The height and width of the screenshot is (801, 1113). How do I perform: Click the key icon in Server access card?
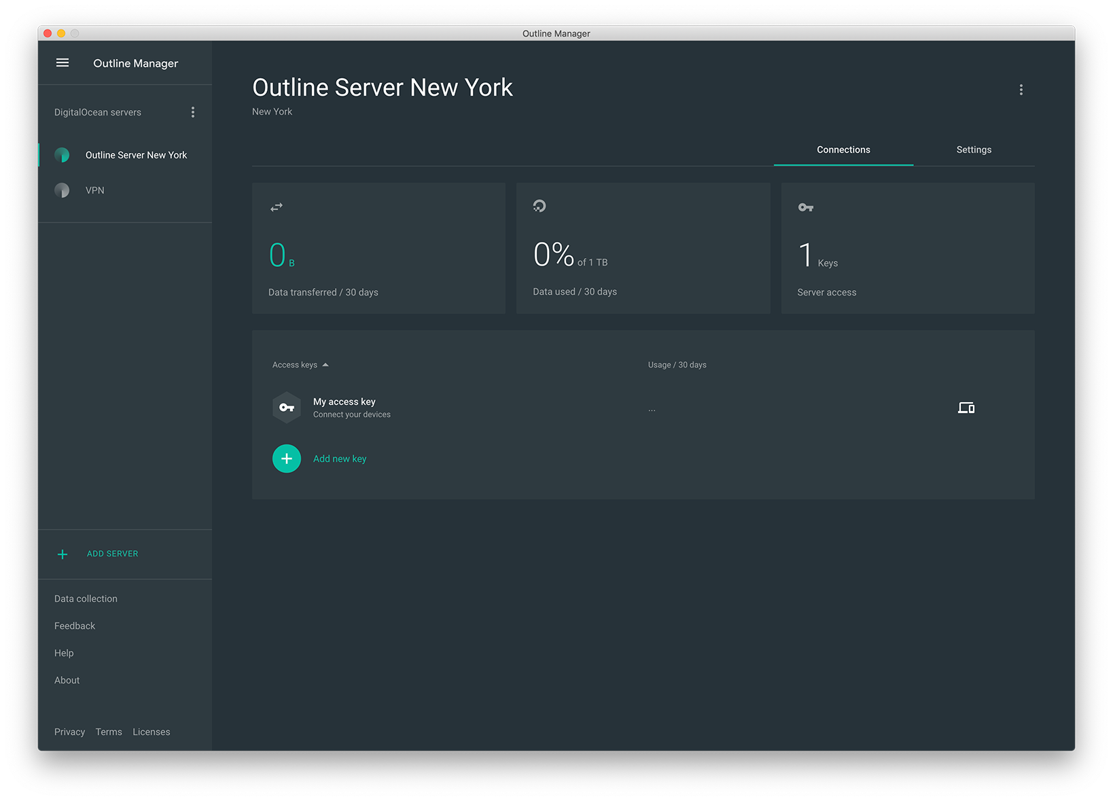806,207
